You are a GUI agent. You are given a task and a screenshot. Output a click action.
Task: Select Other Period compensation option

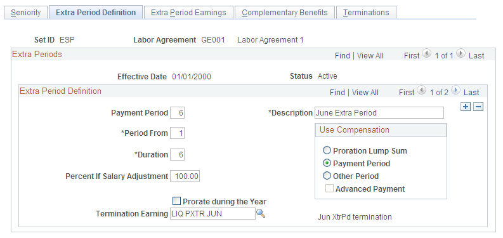[327, 176]
